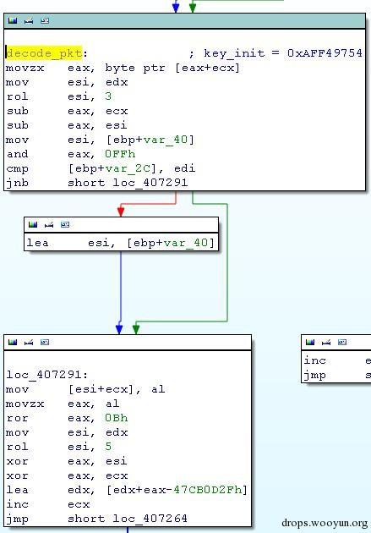Click group icon in loc_407291 node header
The image size is (371, 533).
pos(45,342)
